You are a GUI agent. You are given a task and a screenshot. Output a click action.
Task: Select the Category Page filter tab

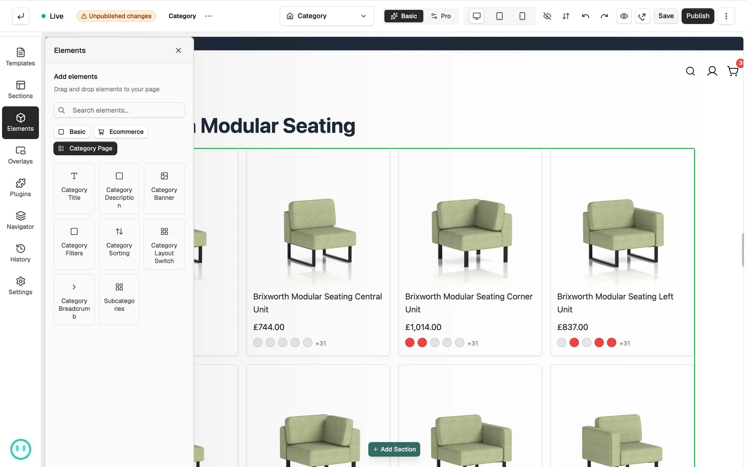tap(85, 148)
